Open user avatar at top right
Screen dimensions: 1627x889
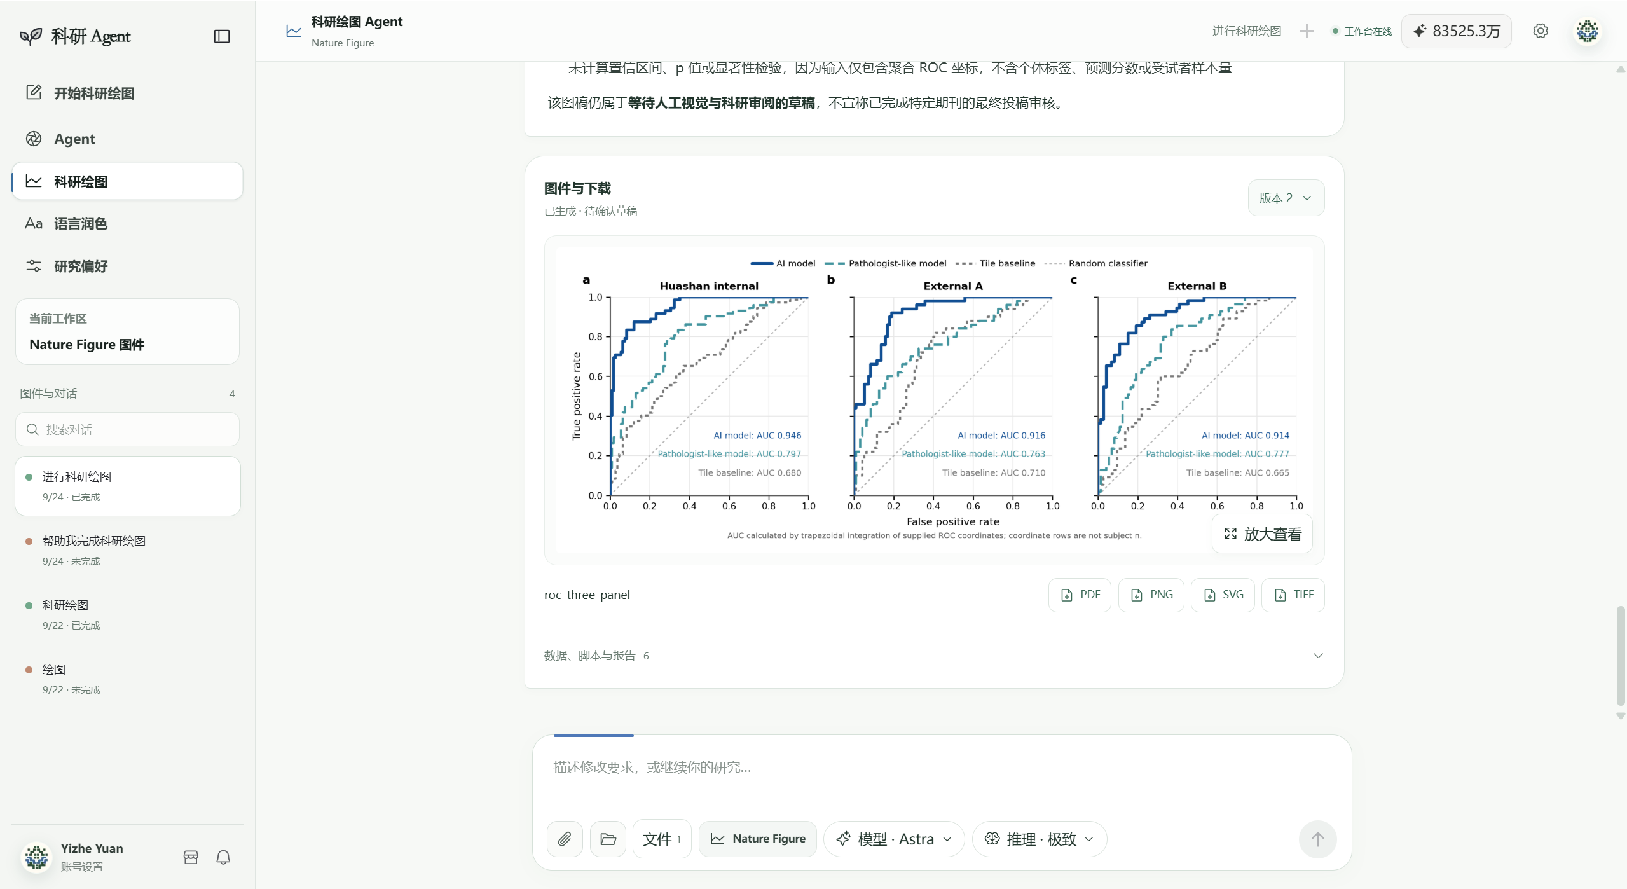pos(1587,31)
